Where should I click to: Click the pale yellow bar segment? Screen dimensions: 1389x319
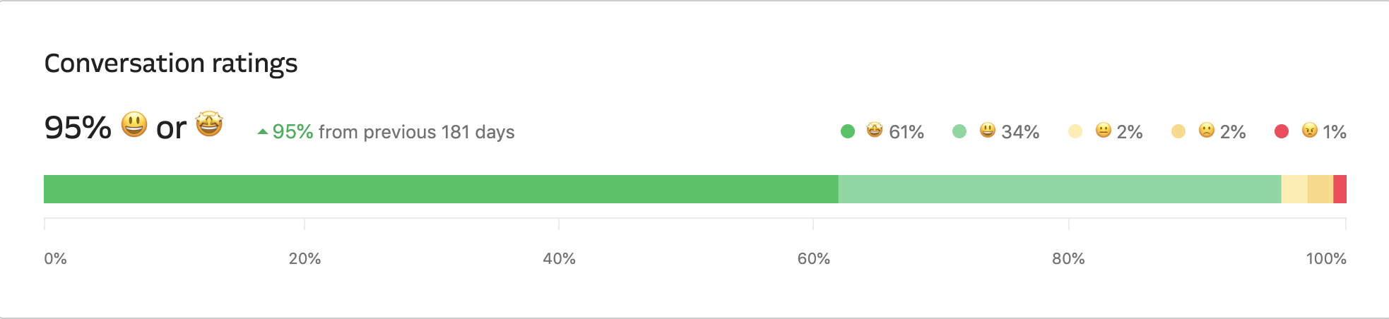(x=1294, y=189)
